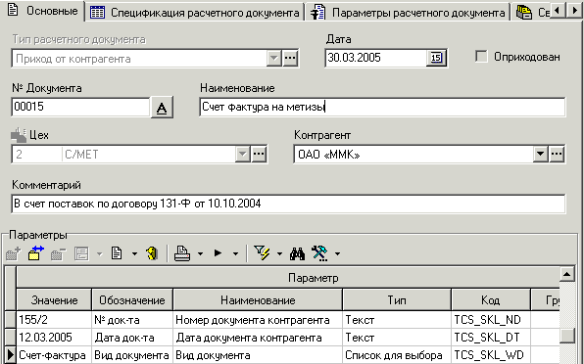Click the Список для выбора type cell
The width and height of the screenshot is (584, 364).
pyautogui.click(x=397, y=355)
